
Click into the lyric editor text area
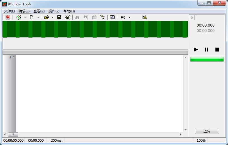click(99, 93)
